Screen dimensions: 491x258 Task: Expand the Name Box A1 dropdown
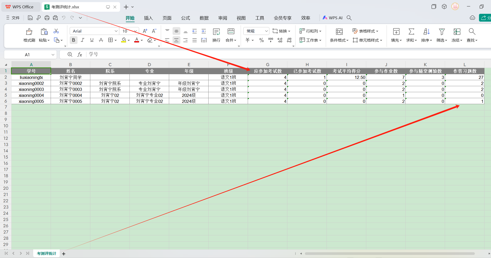(53, 55)
